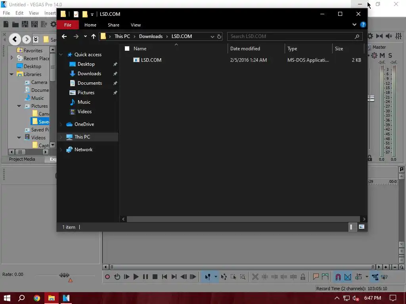
Task: Open the View menu in VEGAS Pro
Action: [34, 13]
